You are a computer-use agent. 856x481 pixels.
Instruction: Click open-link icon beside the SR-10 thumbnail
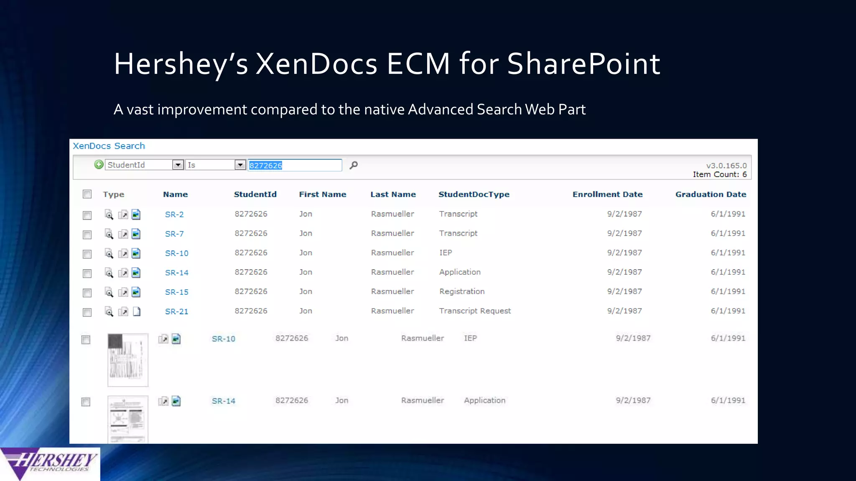pyautogui.click(x=163, y=339)
